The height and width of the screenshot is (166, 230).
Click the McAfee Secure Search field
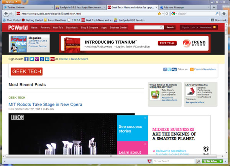[x=174, y=161]
